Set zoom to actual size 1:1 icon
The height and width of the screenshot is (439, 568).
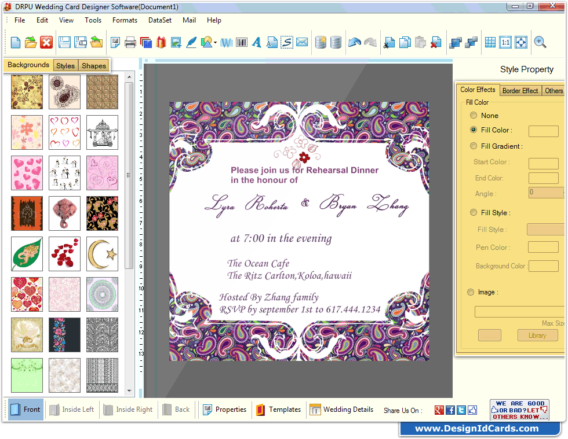click(x=505, y=43)
